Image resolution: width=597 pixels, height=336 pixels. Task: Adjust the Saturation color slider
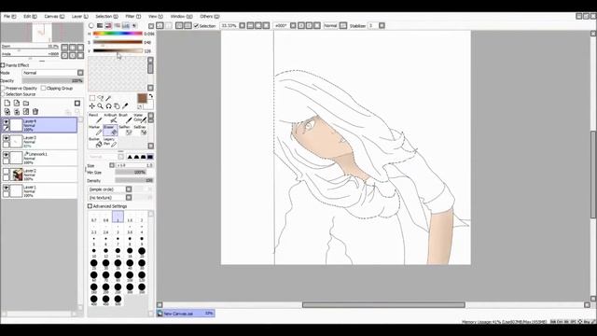click(x=118, y=42)
